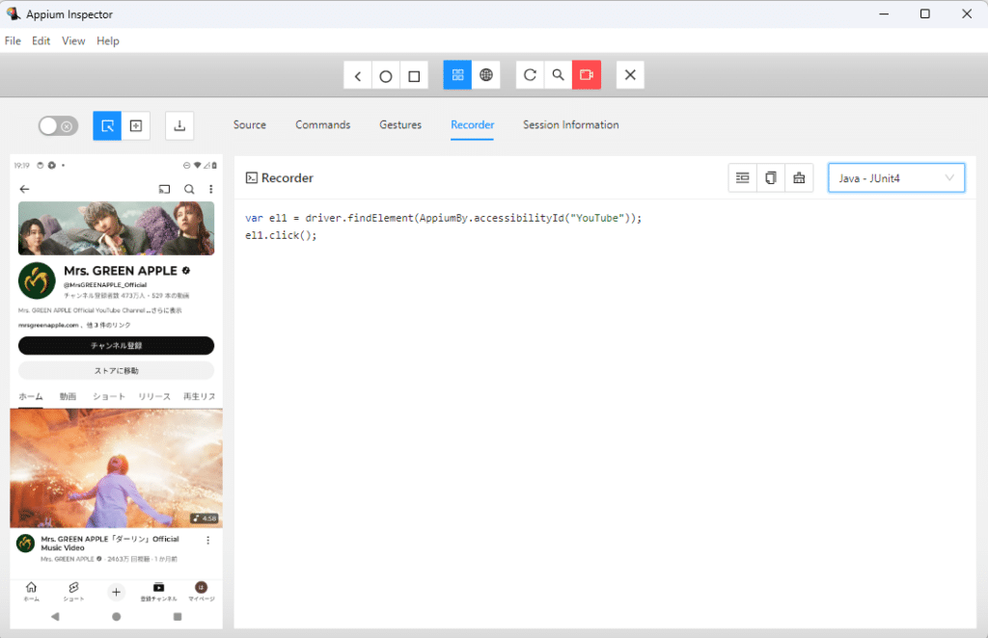Show boilerplate code in Recorder
Screen dimensions: 988x638
742,178
